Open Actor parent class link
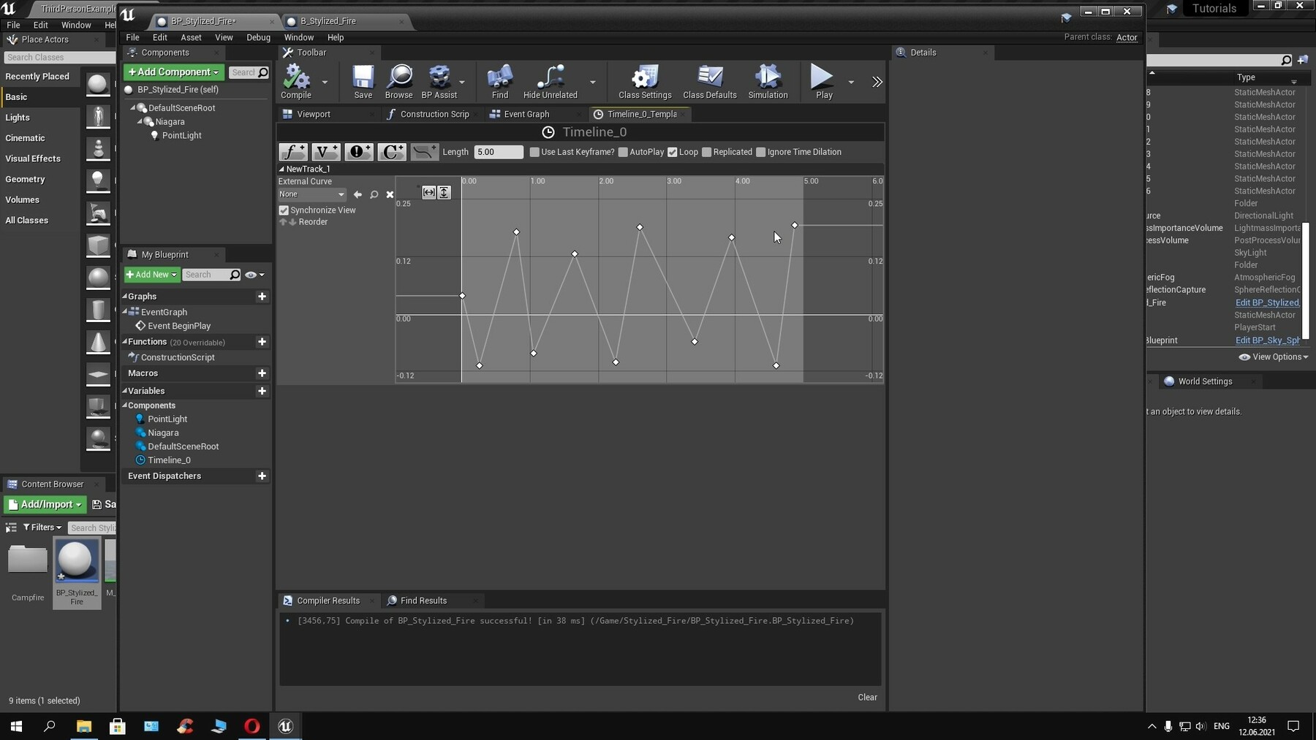 [x=1127, y=37]
